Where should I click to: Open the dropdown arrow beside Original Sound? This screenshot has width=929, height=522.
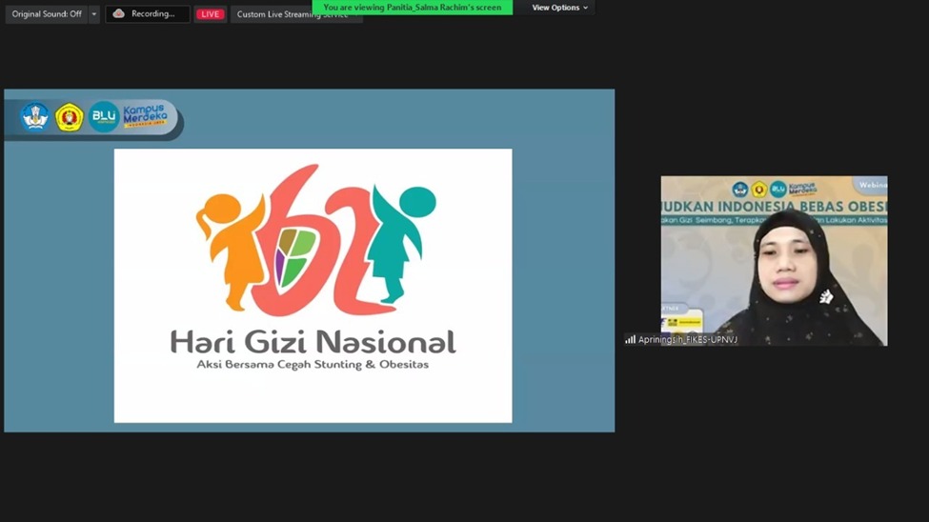93,14
